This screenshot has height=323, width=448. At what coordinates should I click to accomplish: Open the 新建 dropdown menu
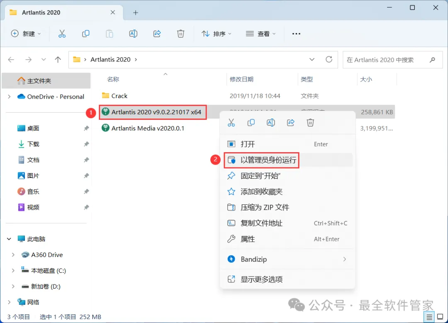click(x=26, y=34)
